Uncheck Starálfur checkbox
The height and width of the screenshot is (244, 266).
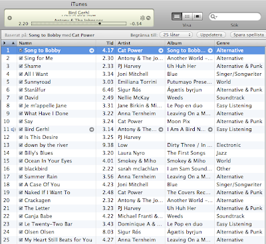[x=21, y=90]
